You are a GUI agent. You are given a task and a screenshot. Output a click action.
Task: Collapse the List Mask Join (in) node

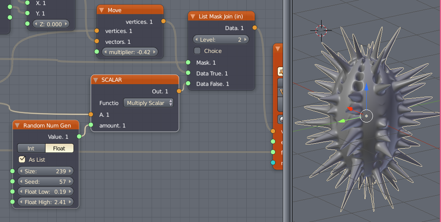pos(193,17)
